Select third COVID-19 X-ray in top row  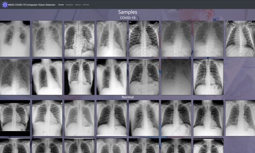[x=79, y=39]
